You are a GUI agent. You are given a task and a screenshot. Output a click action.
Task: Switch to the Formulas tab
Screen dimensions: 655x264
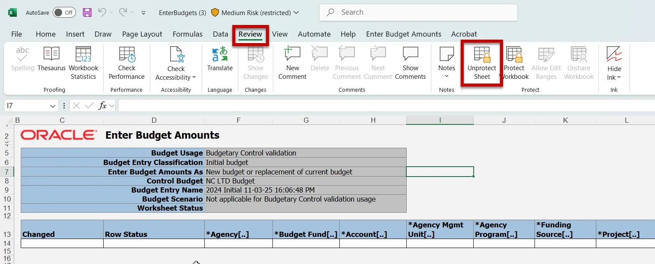pyautogui.click(x=187, y=34)
